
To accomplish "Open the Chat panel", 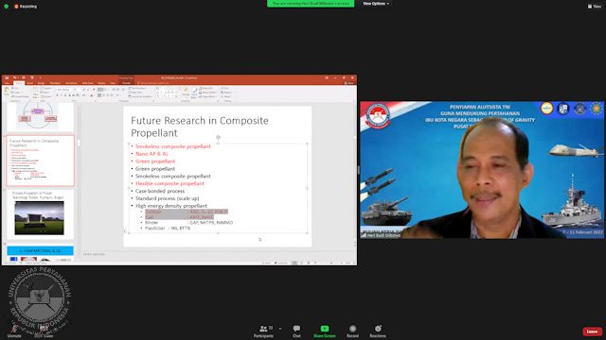I will tap(296, 331).
